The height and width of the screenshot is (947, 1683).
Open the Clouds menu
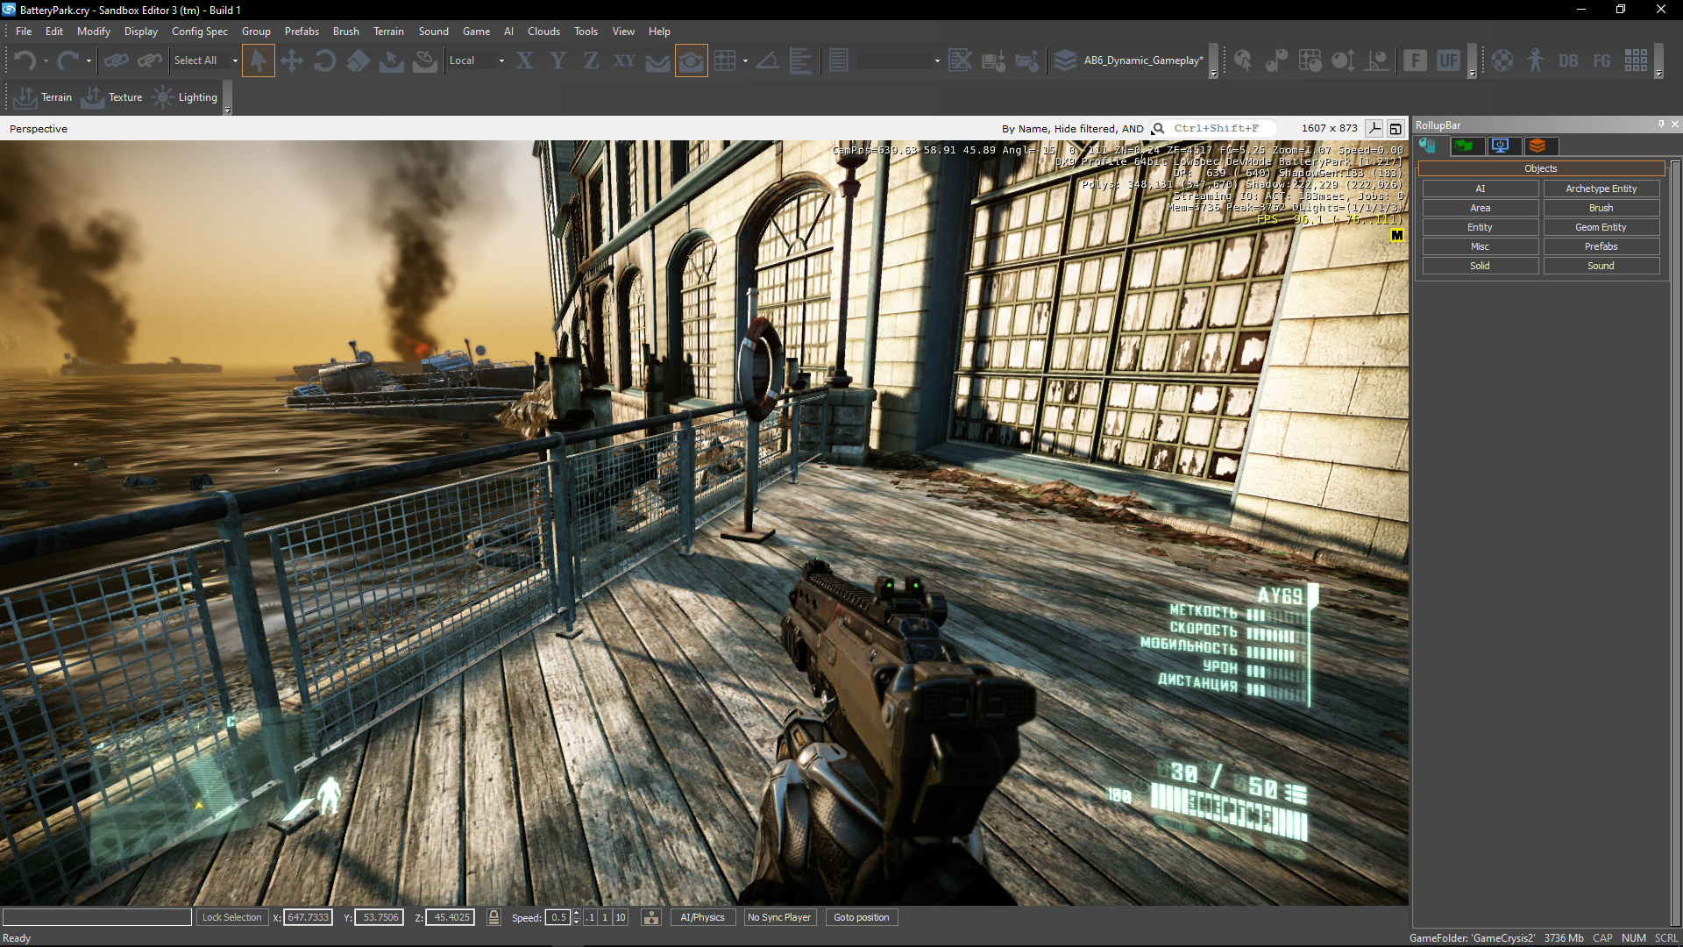tap(543, 32)
